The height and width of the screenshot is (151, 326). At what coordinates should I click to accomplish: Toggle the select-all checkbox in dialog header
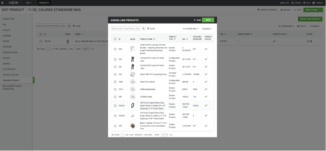pos(115,39)
